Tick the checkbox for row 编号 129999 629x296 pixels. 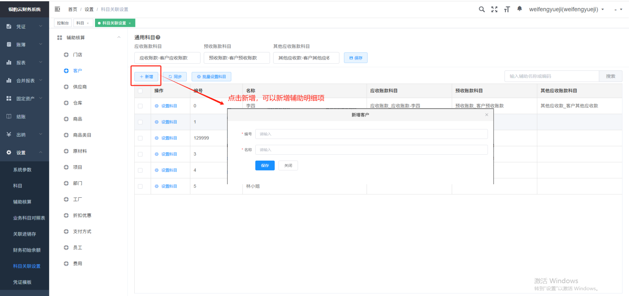(140, 138)
